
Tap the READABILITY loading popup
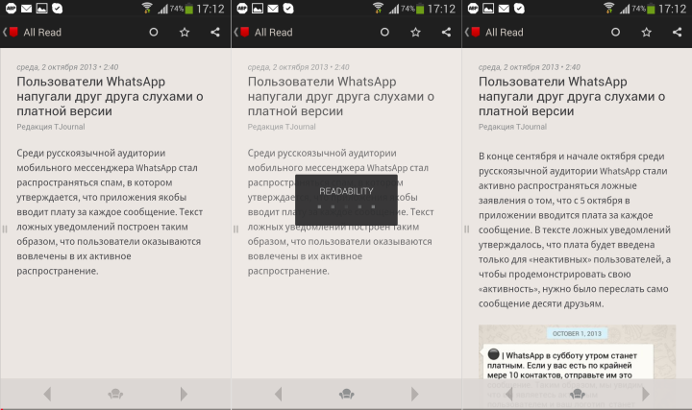346,200
